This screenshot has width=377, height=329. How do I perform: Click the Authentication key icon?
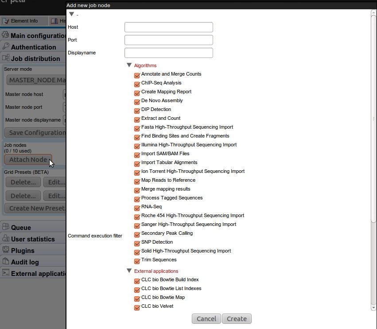coord(5,46)
